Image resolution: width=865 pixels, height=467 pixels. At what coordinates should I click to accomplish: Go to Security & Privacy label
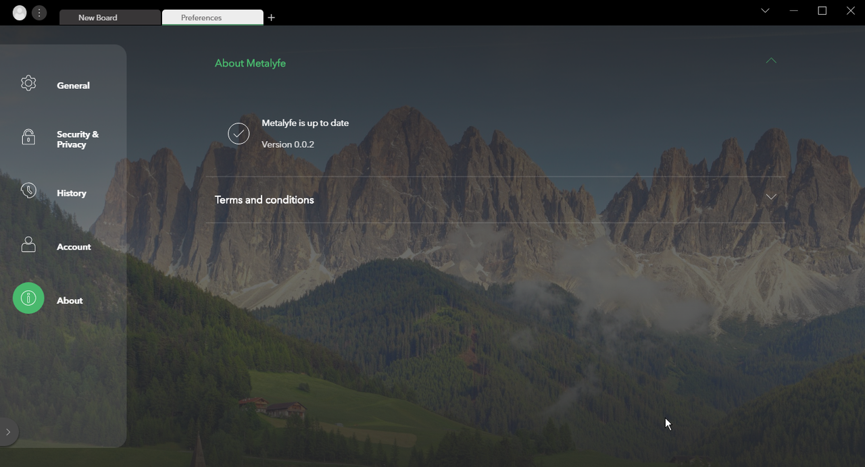(78, 139)
